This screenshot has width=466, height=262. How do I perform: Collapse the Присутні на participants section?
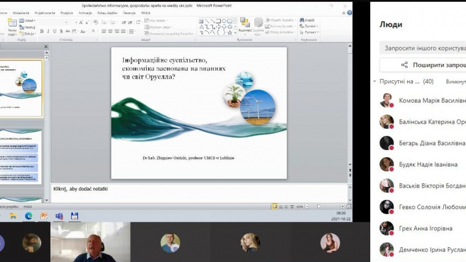[375, 82]
